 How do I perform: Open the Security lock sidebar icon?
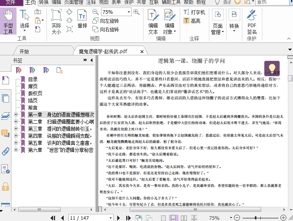pyautogui.click(x=6, y=186)
